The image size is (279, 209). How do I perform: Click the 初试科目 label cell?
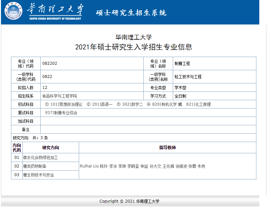point(26,104)
